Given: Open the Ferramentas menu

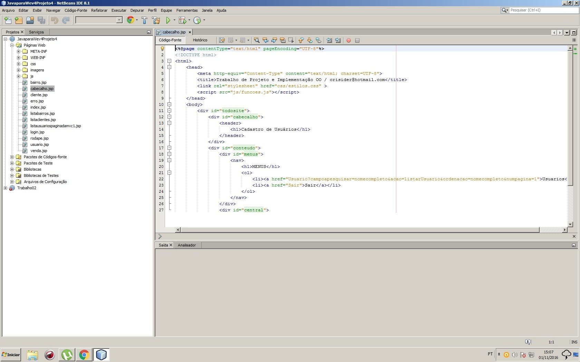Looking at the screenshot, I should point(187,10).
